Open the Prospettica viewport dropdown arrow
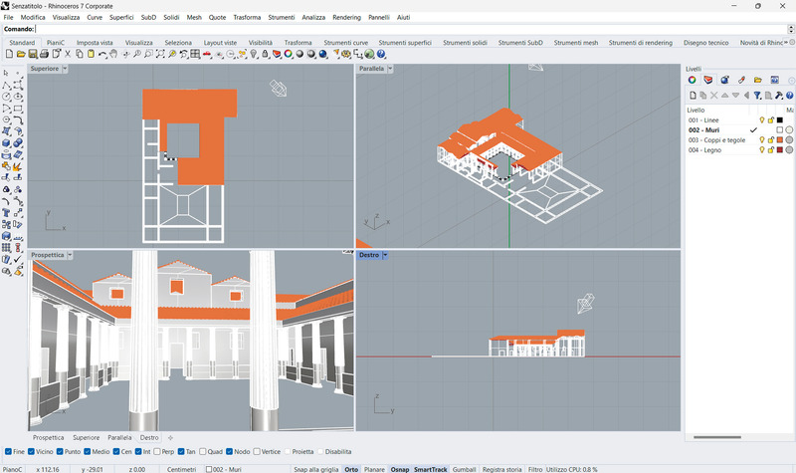This screenshot has width=796, height=473. (x=70, y=255)
